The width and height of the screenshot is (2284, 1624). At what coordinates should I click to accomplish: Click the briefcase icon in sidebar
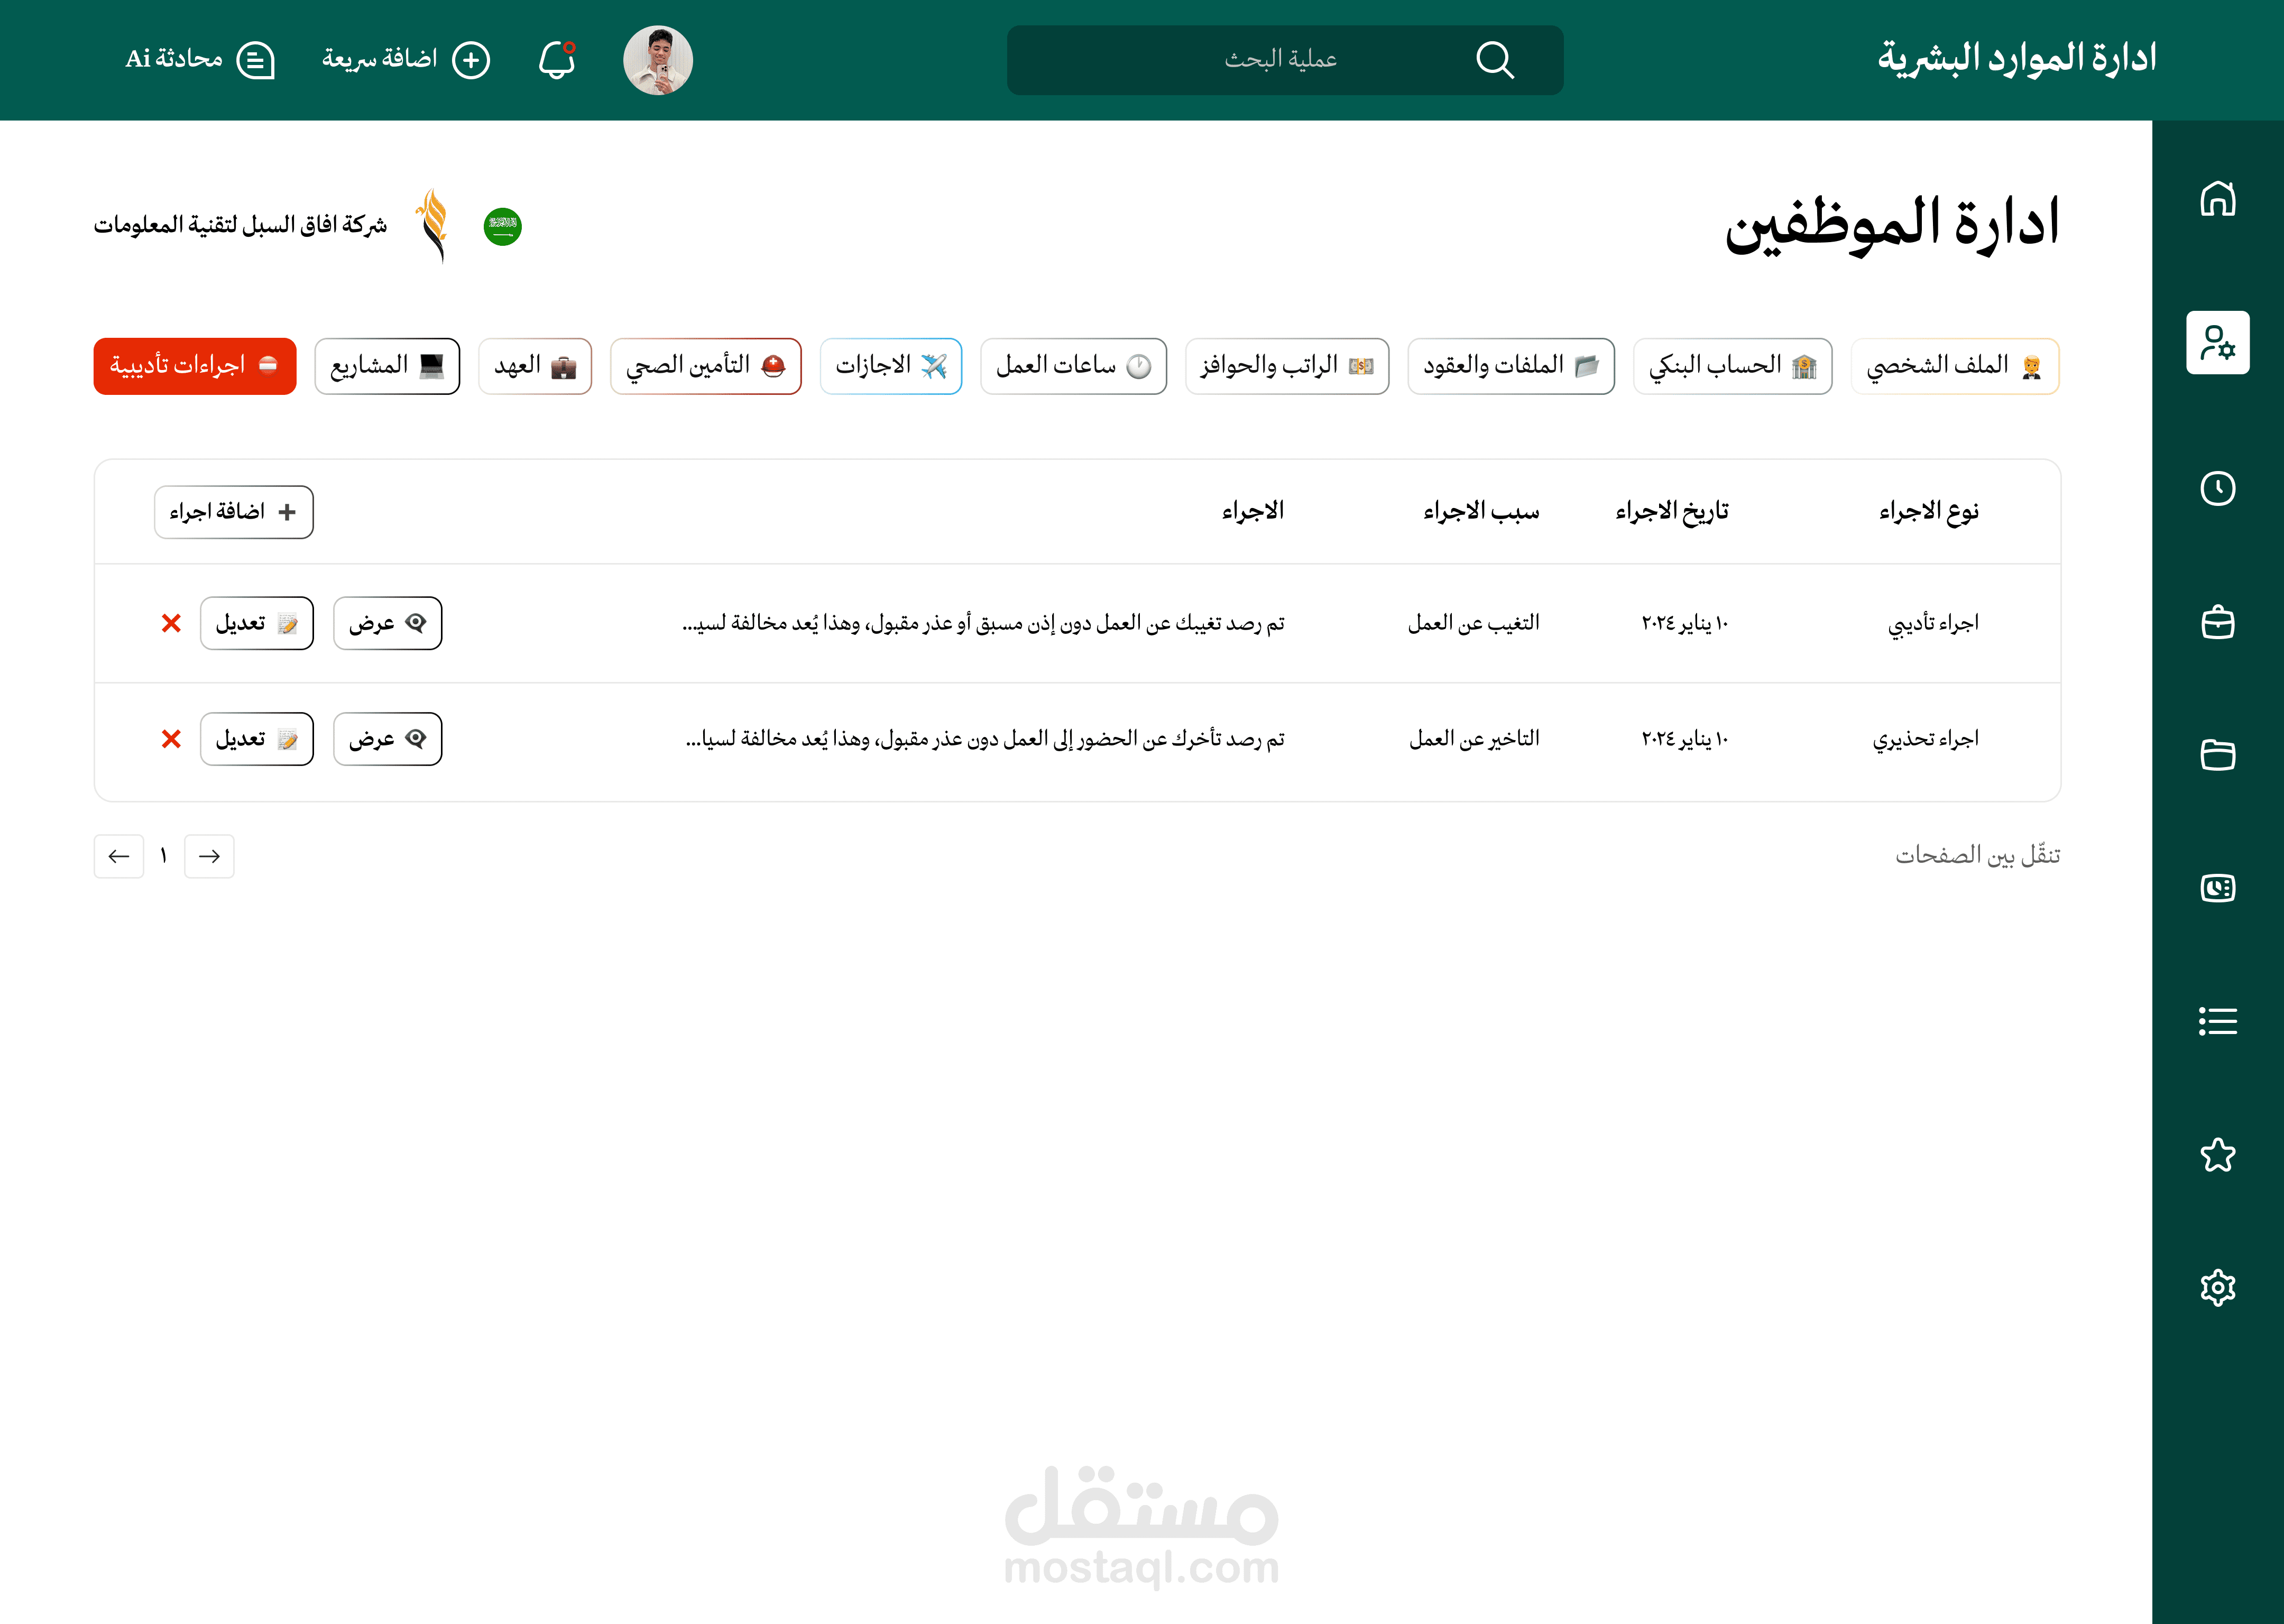pos(2217,622)
